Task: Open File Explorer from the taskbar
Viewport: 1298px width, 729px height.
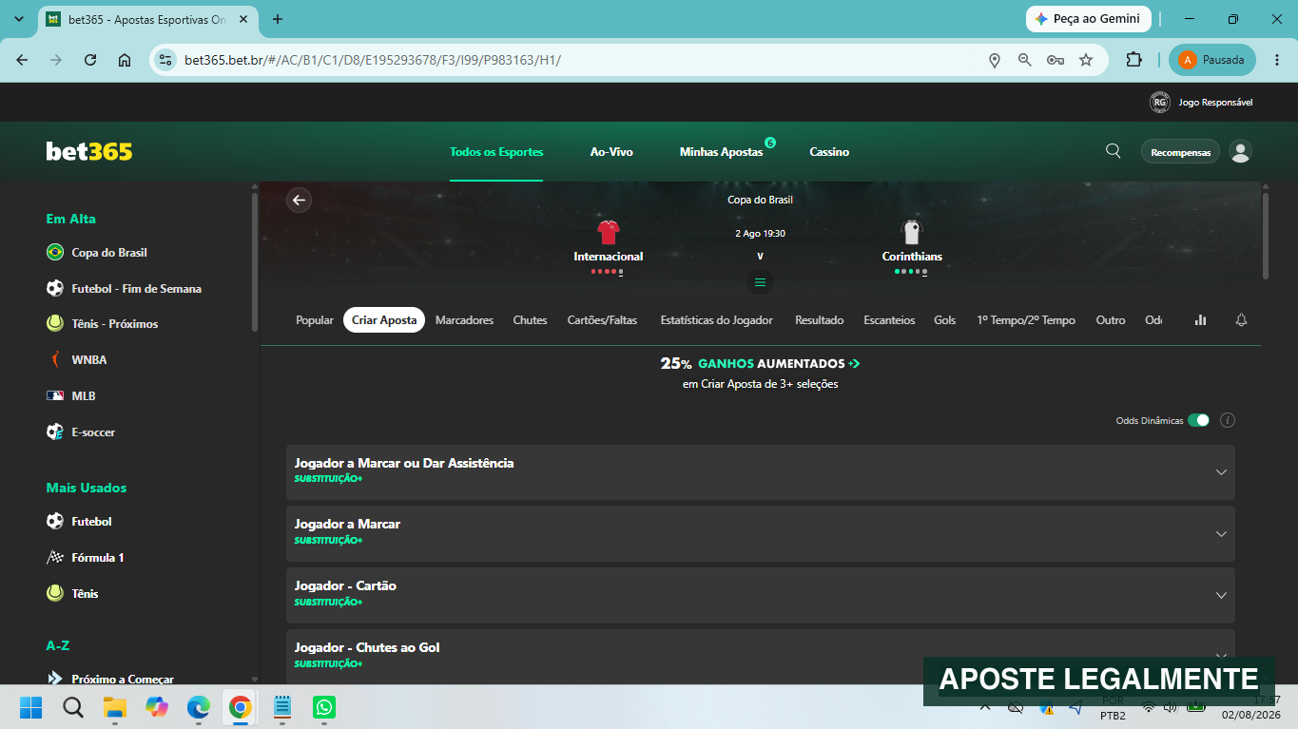Action: click(115, 707)
